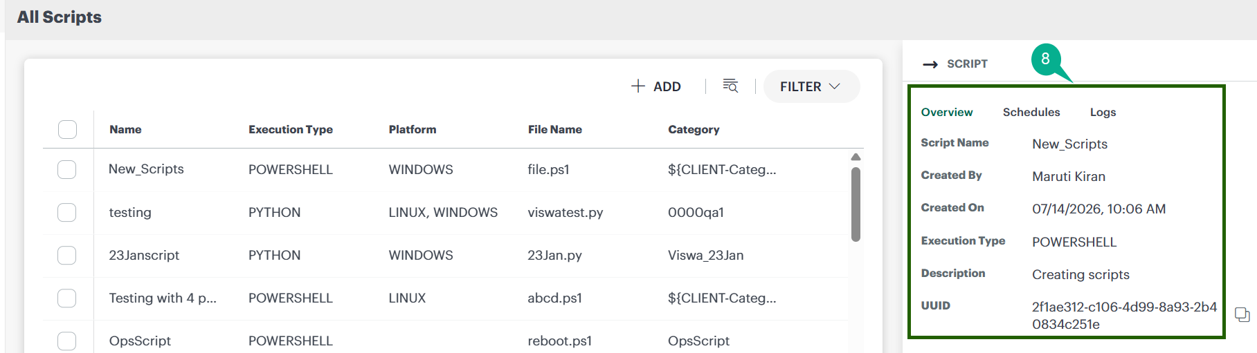
Task: Select the Overview tab
Action: [946, 112]
